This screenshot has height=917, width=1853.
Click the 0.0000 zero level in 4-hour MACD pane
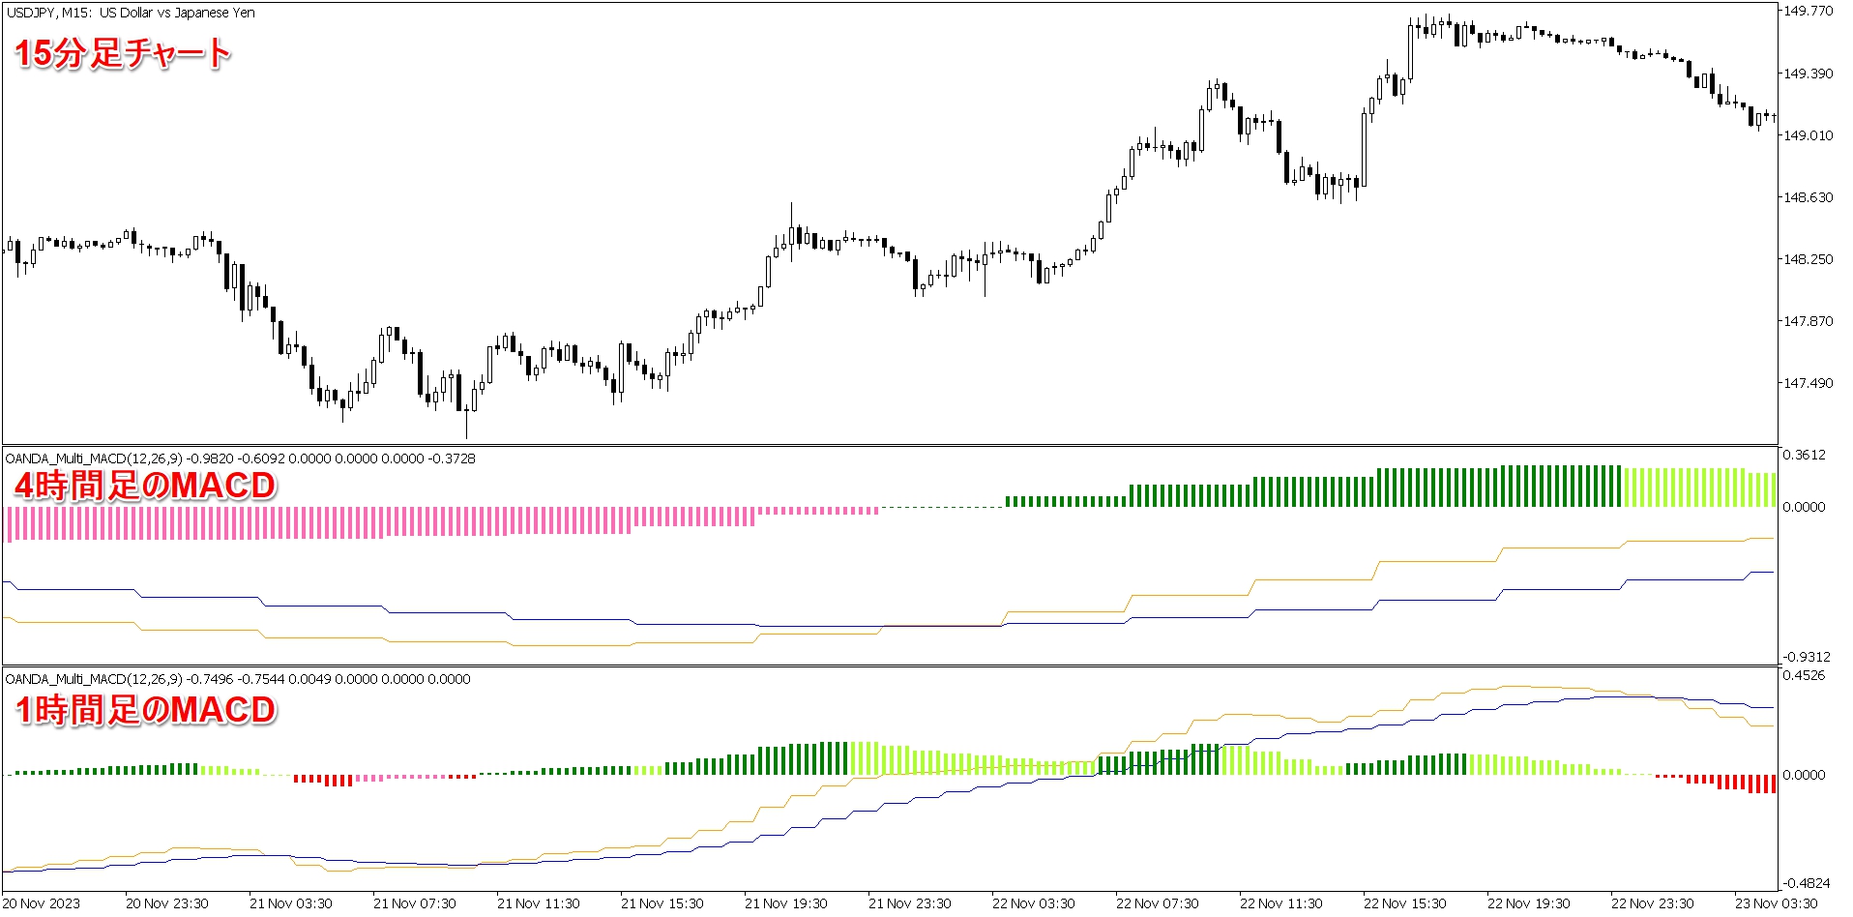click(x=1805, y=507)
